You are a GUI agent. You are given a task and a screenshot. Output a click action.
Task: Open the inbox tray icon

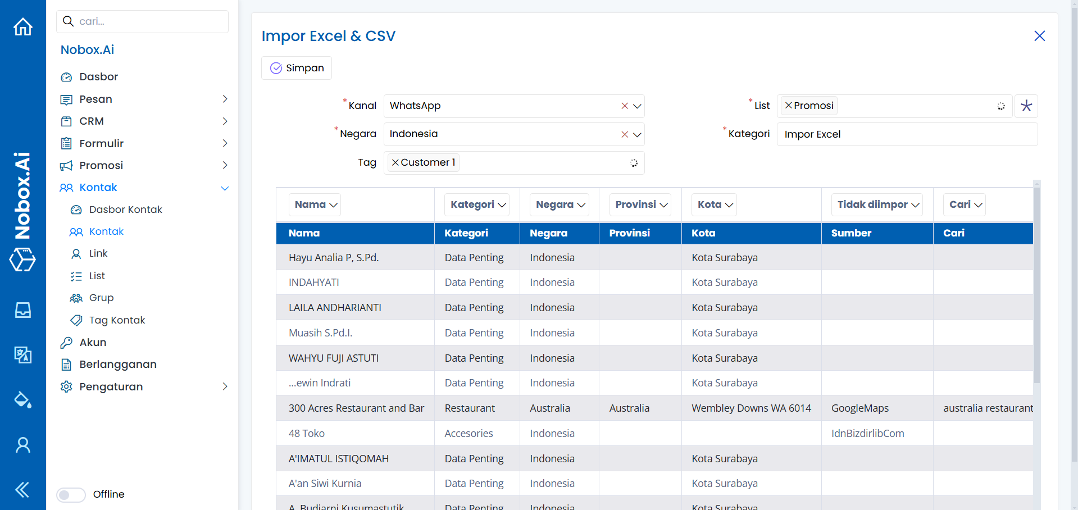(23, 310)
